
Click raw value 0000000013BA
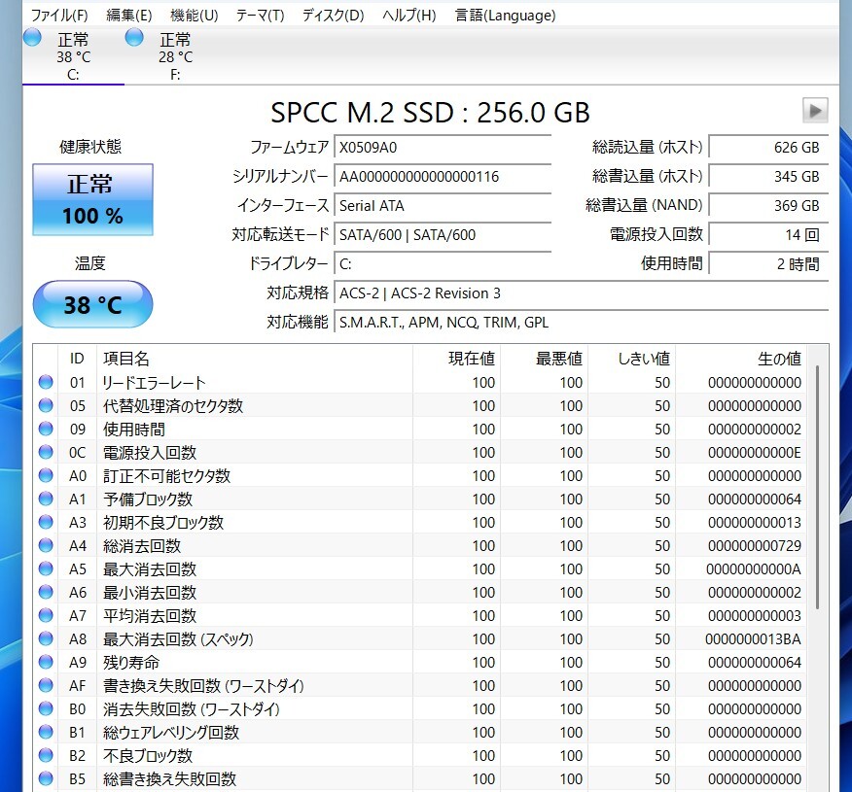coord(753,639)
